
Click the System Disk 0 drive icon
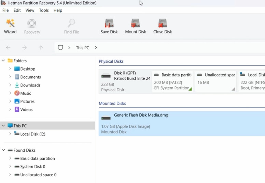tap(17, 166)
